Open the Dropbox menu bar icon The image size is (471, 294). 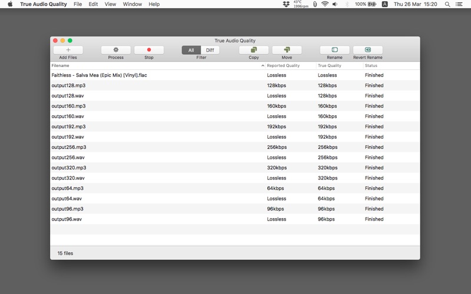(286, 4)
